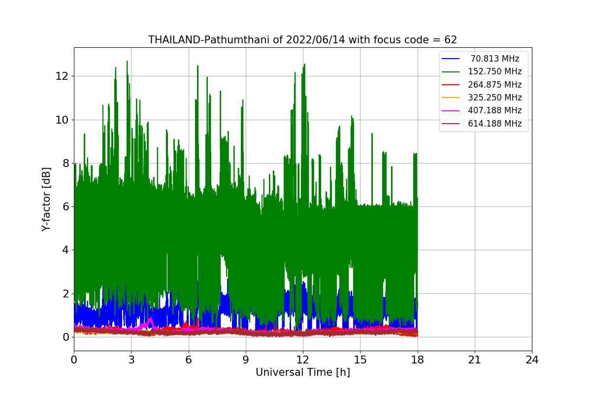Viewport: 591px width, 394px height.
Task: Click the y-axis tick label 8
Action: (x=65, y=163)
